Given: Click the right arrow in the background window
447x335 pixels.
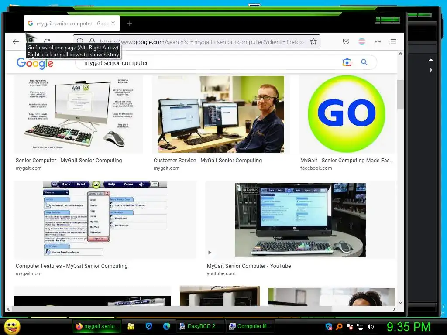Looking at the screenshot, I should (x=431, y=70).
